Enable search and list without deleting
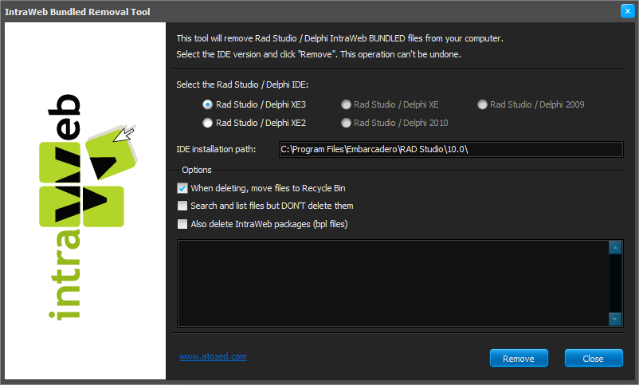The height and width of the screenshot is (385, 639). pos(182,206)
